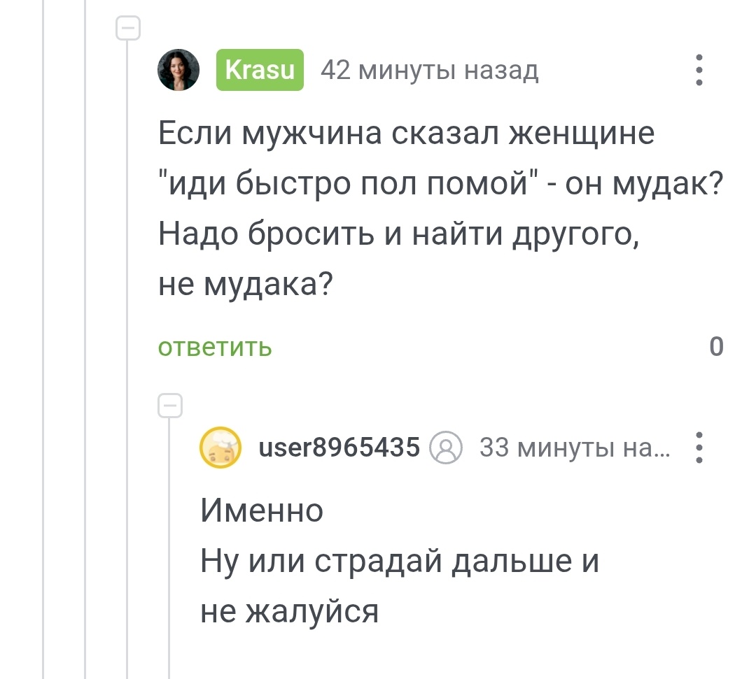
Task: Click the timestamp '42 минуты назад'
Action: pos(429,71)
